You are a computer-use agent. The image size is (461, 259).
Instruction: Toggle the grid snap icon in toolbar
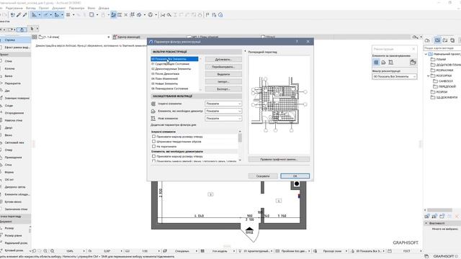68,15
